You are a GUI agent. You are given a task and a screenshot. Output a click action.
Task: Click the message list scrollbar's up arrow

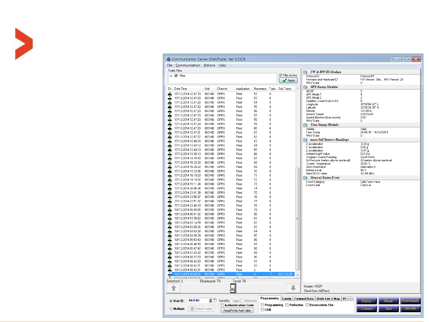point(297,89)
